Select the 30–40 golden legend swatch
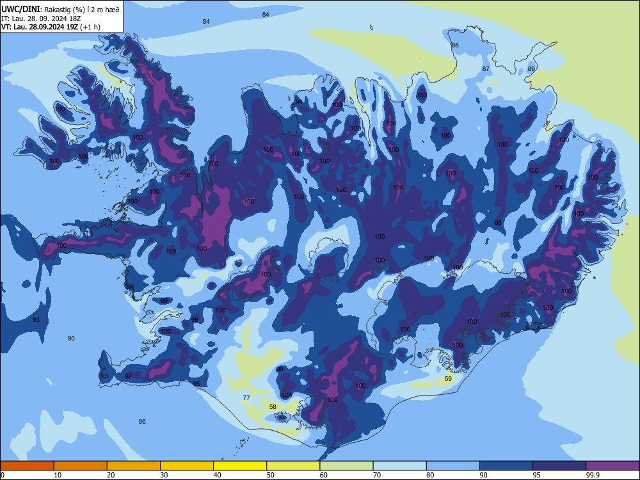 coord(187,466)
